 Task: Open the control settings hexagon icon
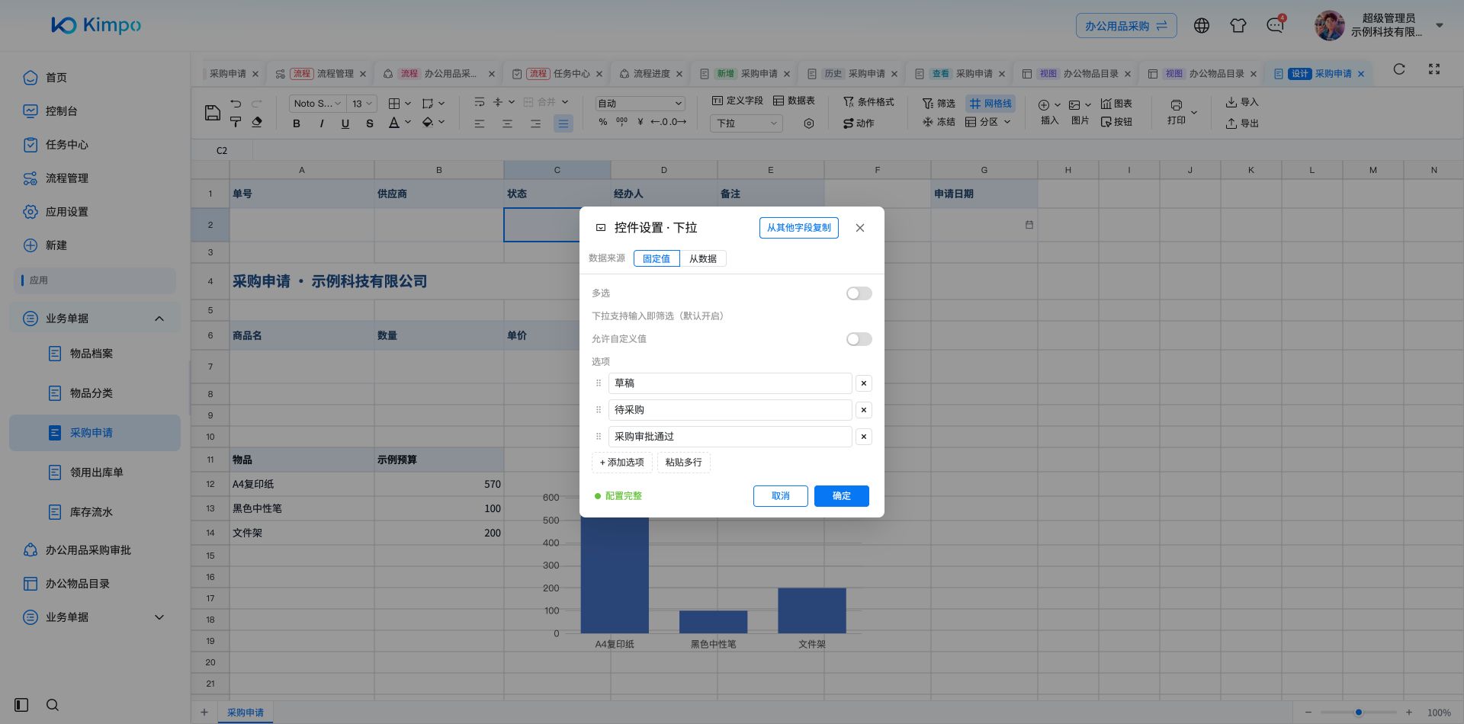click(x=809, y=123)
